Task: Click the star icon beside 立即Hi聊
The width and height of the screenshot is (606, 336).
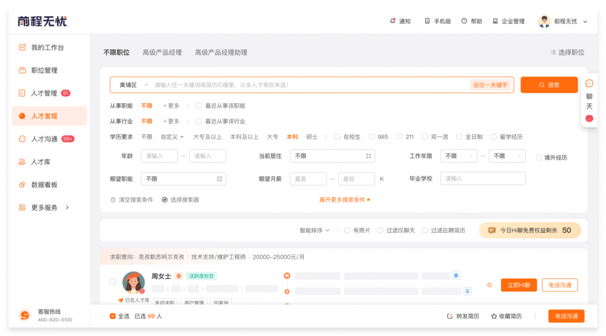Action: point(489,285)
